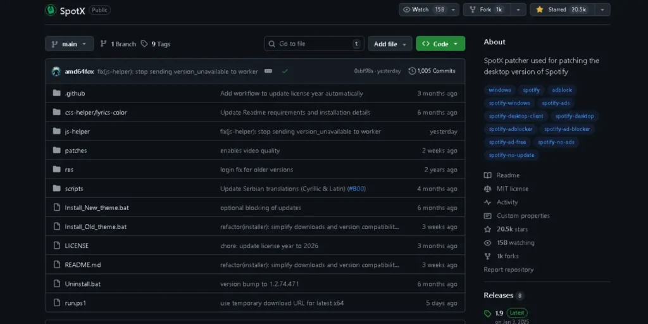Click the Uninstall.bat file icon
Image resolution: width=648 pixels, height=324 pixels.
pyautogui.click(x=56, y=283)
